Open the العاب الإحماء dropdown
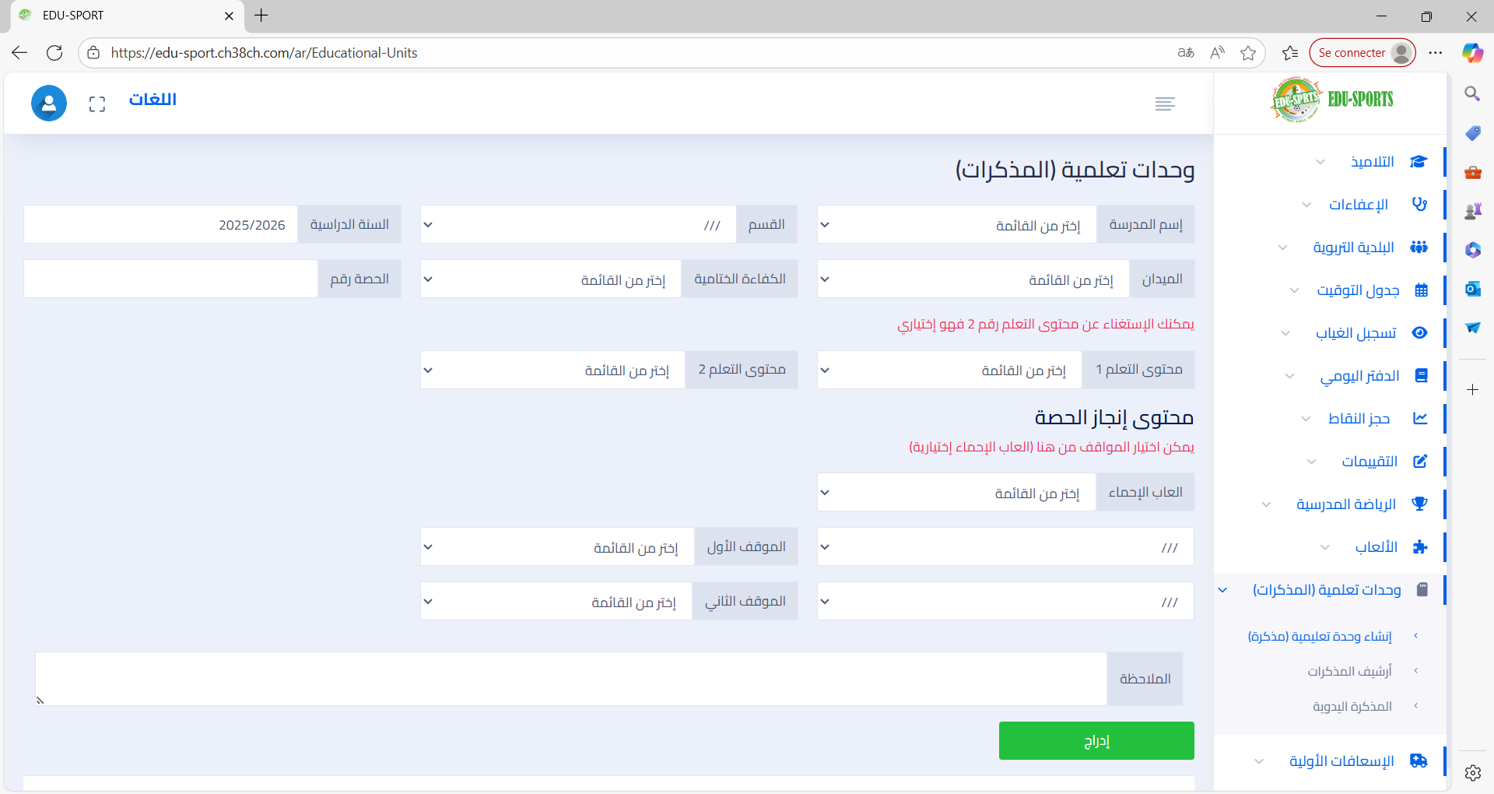1494x794 pixels. pyautogui.click(x=956, y=493)
